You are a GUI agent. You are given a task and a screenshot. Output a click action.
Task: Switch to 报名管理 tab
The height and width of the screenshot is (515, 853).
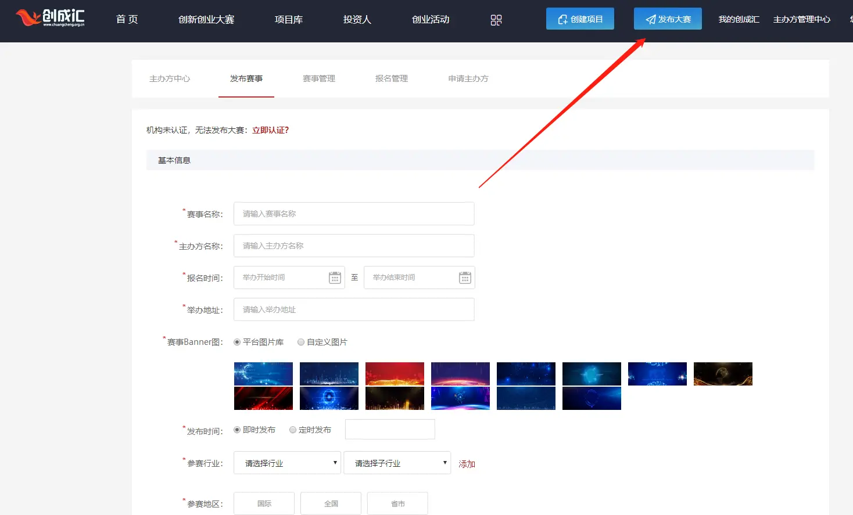(392, 78)
